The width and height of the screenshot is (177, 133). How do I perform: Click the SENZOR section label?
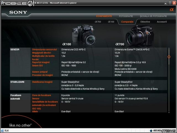pyautogui.click(x=15, y=50)
